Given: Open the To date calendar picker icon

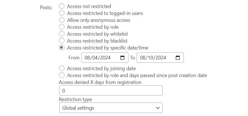Looking at the screenshot, I should pos(178,58).
